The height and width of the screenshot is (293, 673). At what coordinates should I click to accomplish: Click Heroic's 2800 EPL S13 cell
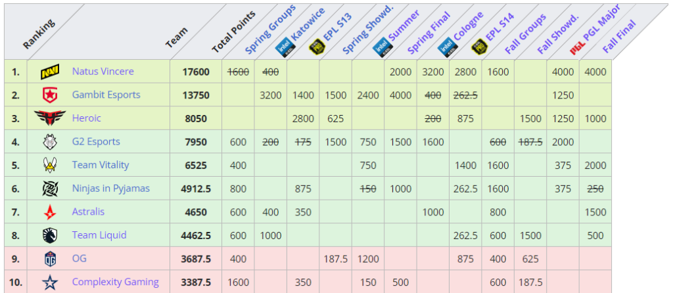click(x=303, y=118)
